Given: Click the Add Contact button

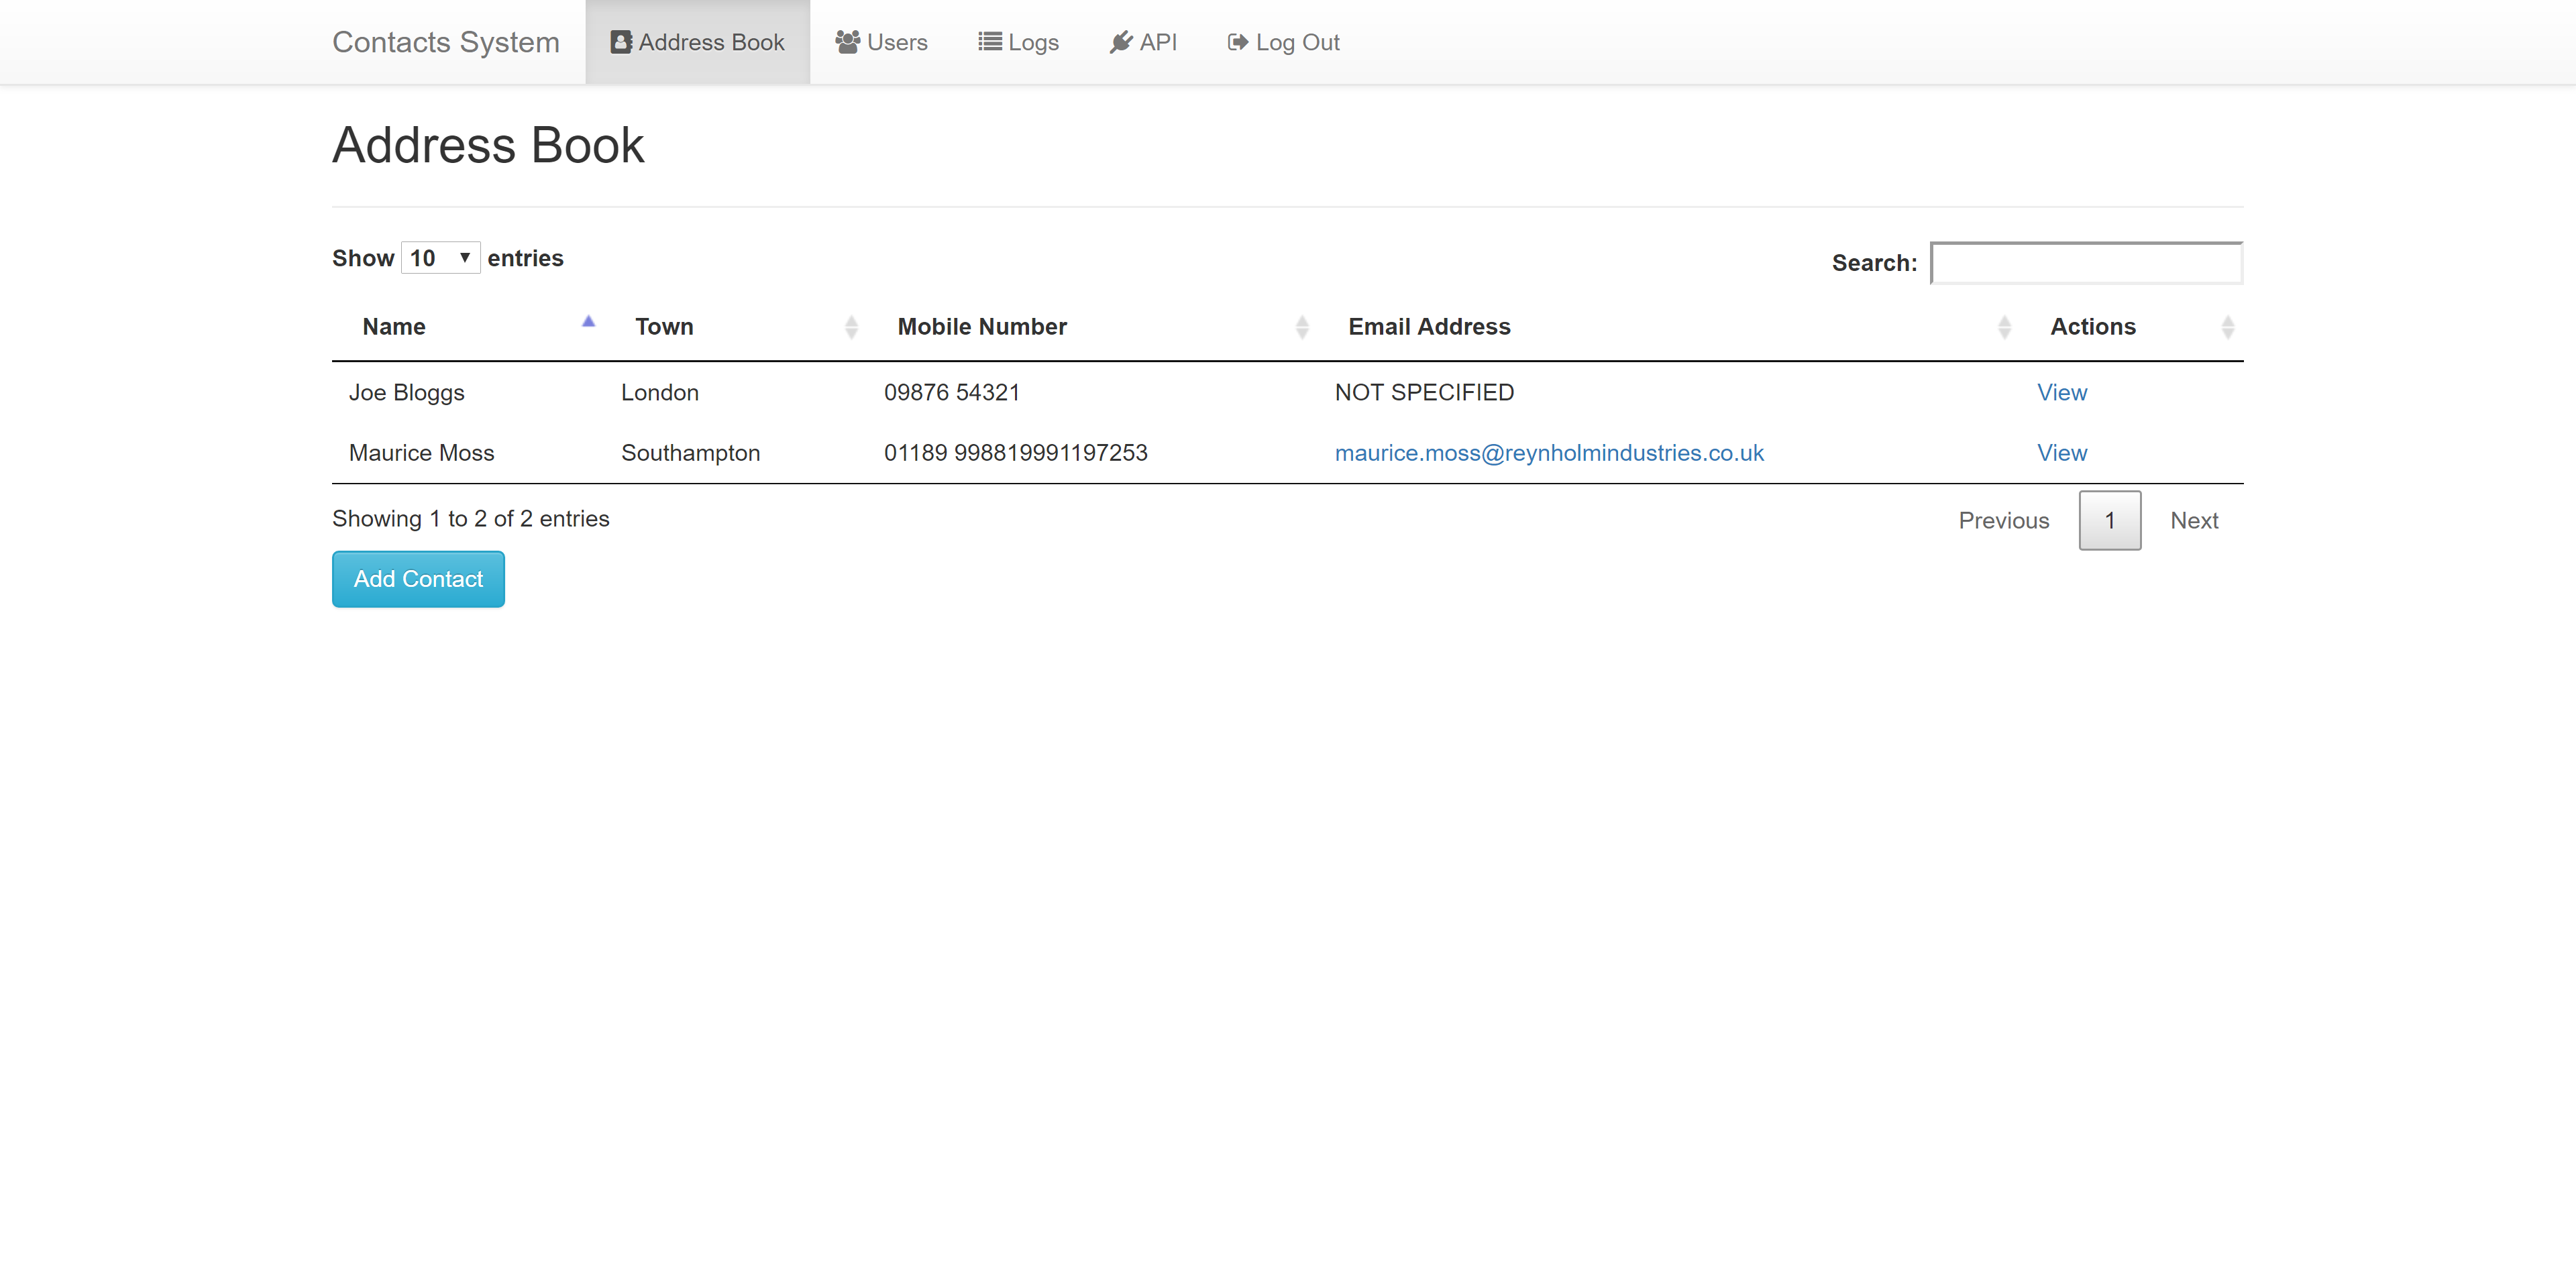Looking at the screenshot, I should coord(418,579).
